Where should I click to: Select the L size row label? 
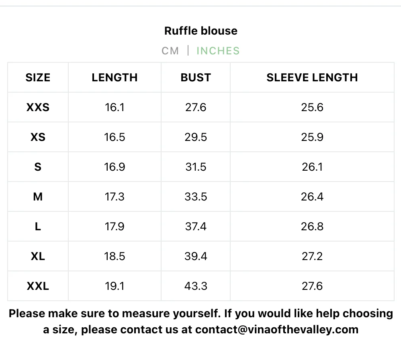tap(38, 227)
